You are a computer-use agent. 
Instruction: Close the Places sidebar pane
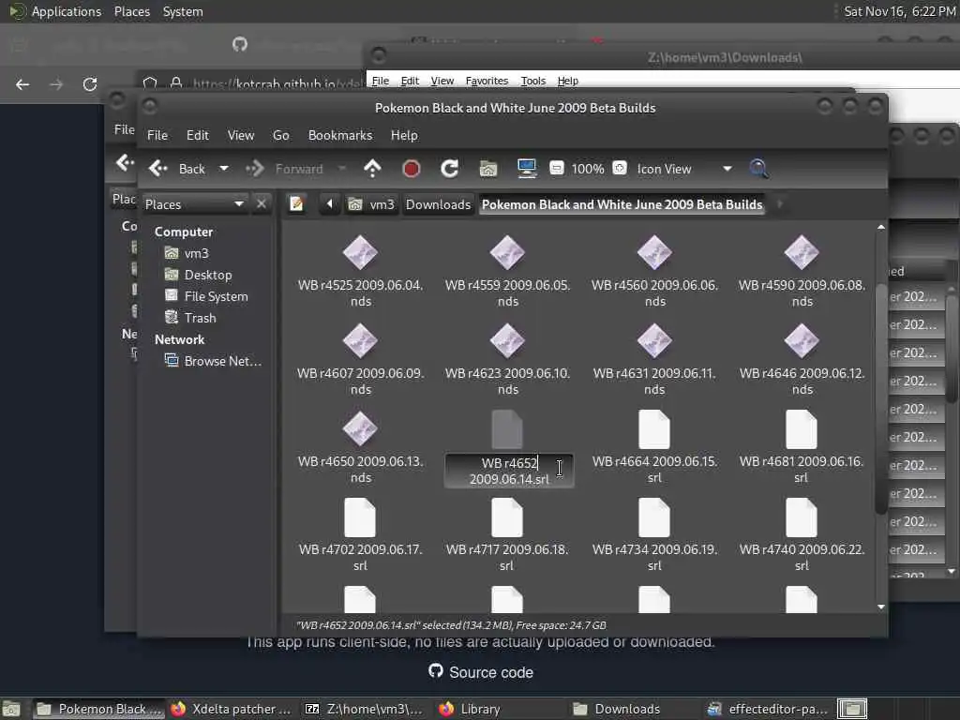(x=262, y=203)
